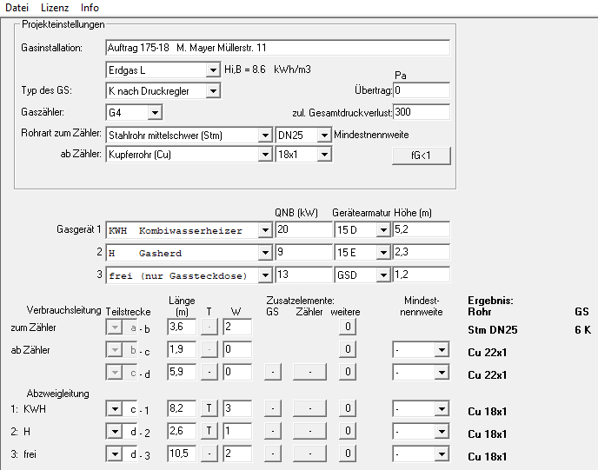Open the Teilstrecke dropdown for c-1
This screenshot has width=598, height=470.
coord(115,409)
